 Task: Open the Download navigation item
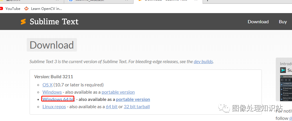pyautogui.click(x=258, y=22)
